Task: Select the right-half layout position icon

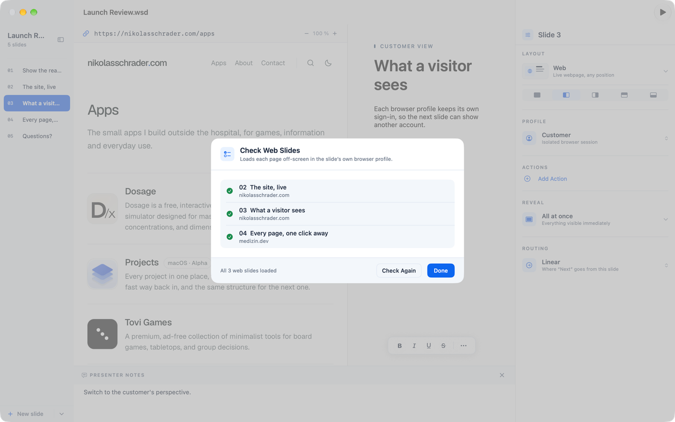Action: pyautogui.click(x=595, y=95)
